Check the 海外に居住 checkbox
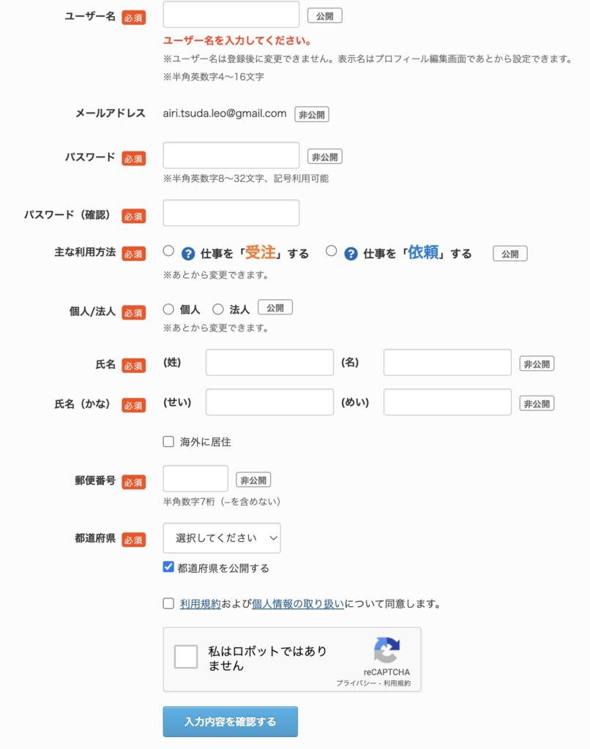The width and height of the screenshot is (590, 749). pyautogui.click(x=169, y=442)
